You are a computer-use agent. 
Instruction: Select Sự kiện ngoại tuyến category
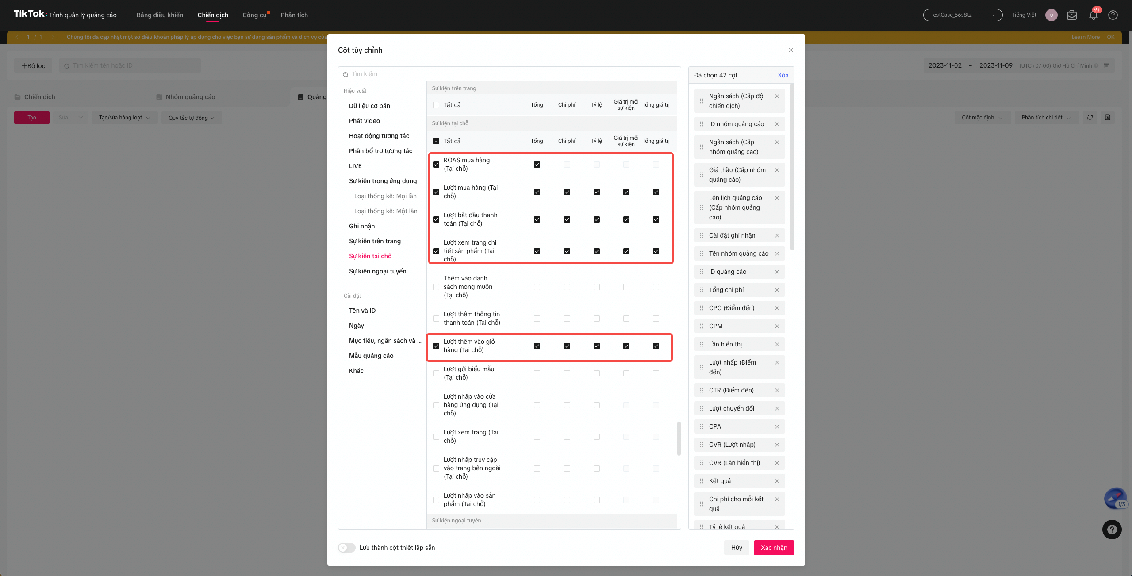[377, 271]
